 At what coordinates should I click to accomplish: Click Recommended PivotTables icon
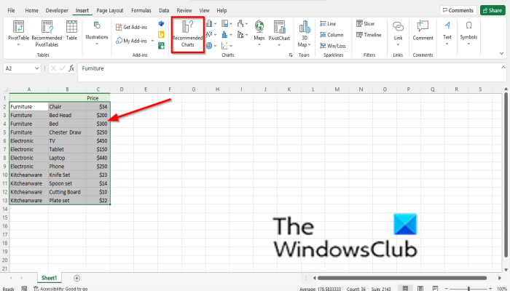coord(47,33)
